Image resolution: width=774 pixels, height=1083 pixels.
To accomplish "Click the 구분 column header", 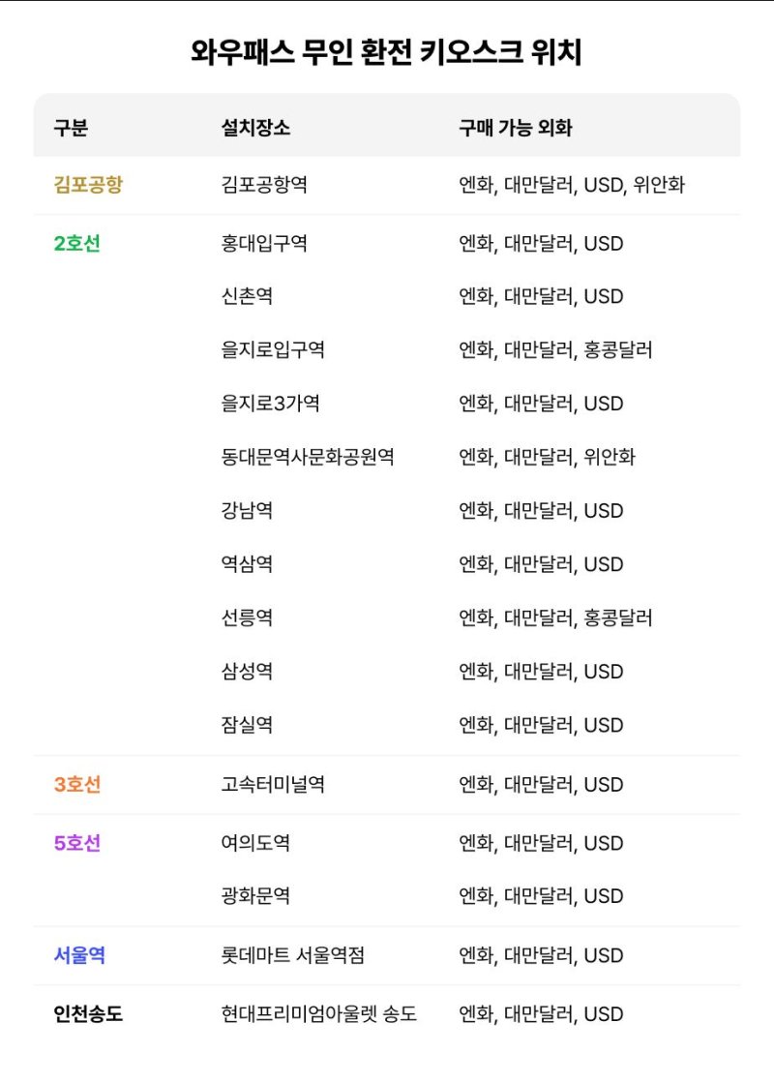I will [x=71, y=127].
